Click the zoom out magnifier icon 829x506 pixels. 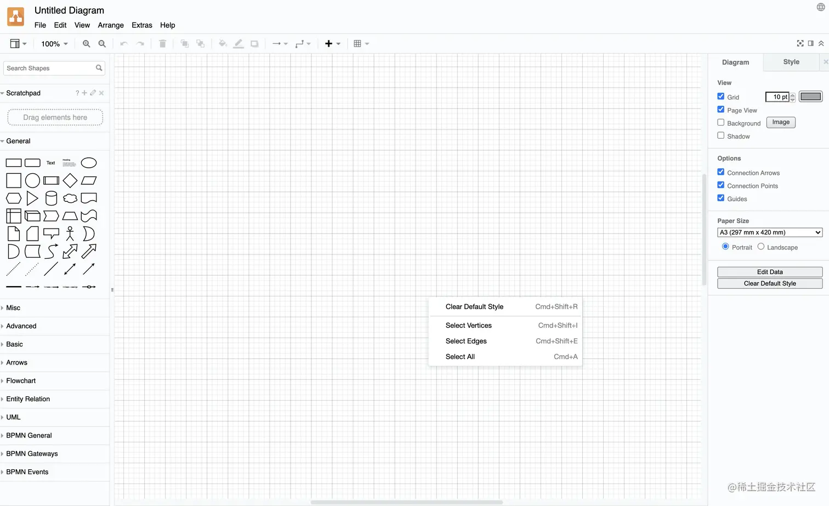(x=102, y=44)
